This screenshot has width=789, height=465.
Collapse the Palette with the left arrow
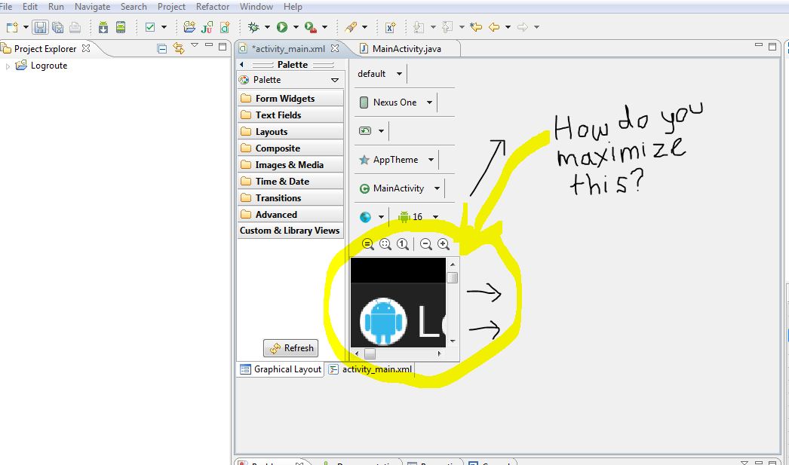click(241, 64)
